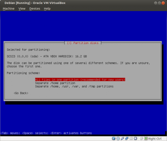Click the USB devices status icon
Screen dimensions: 167x141
[122, 138]
